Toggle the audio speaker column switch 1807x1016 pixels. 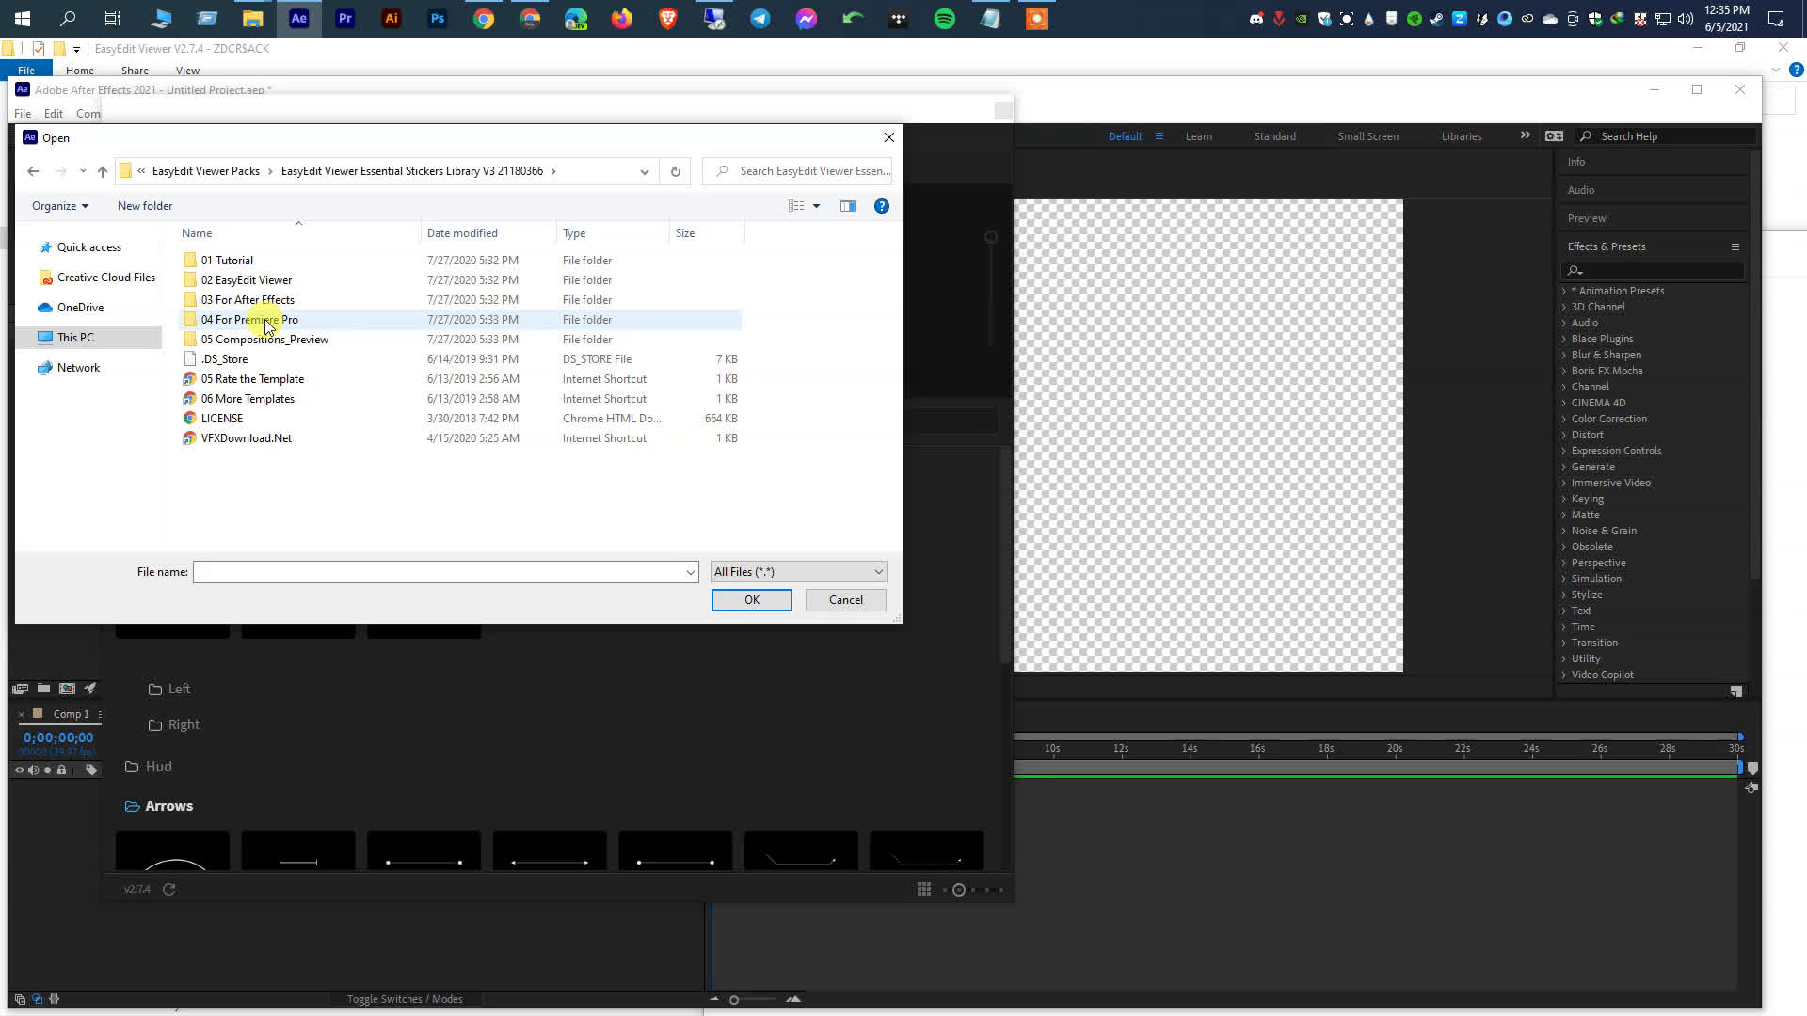[33, 770]
